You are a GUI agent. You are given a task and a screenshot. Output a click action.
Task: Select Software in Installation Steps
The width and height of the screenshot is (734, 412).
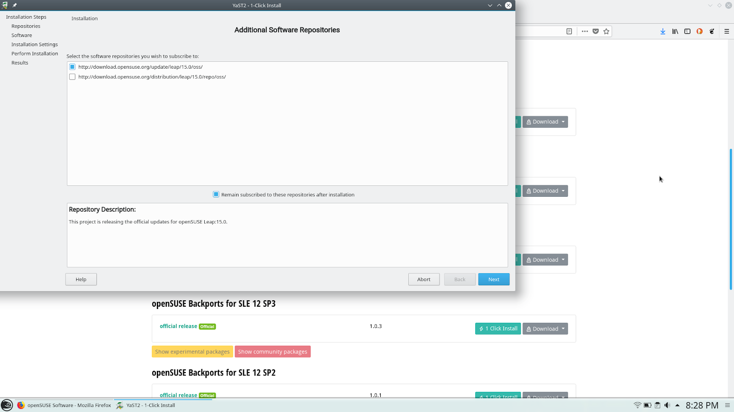pyautogui.click(x=22, y=35)
